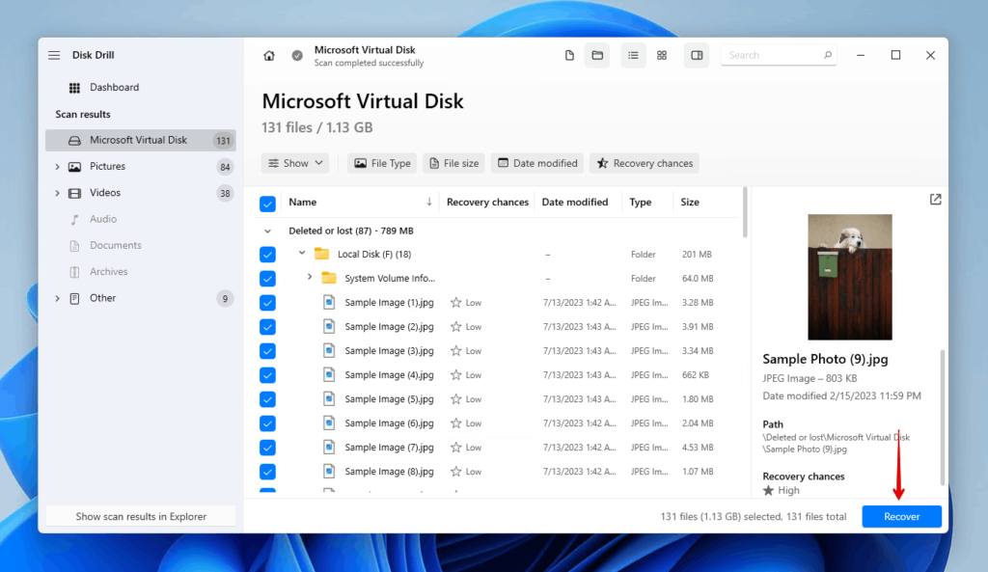
Task: Click the Sample Photo (9).jpg preview thumbnail
Action: click(849, 277)
